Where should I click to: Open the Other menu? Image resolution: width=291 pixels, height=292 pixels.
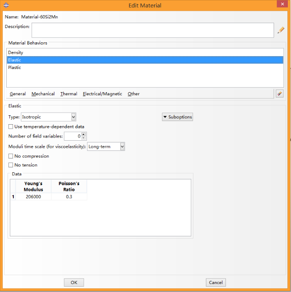click(134, 93)
